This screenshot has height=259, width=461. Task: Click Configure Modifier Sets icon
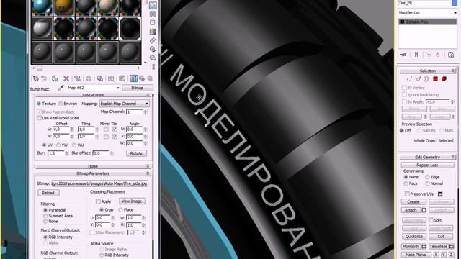[x=451, y=55]
